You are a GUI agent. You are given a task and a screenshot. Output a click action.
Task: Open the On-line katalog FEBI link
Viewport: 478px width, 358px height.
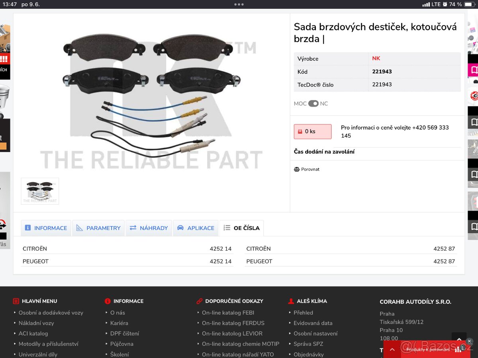[228, 313]
